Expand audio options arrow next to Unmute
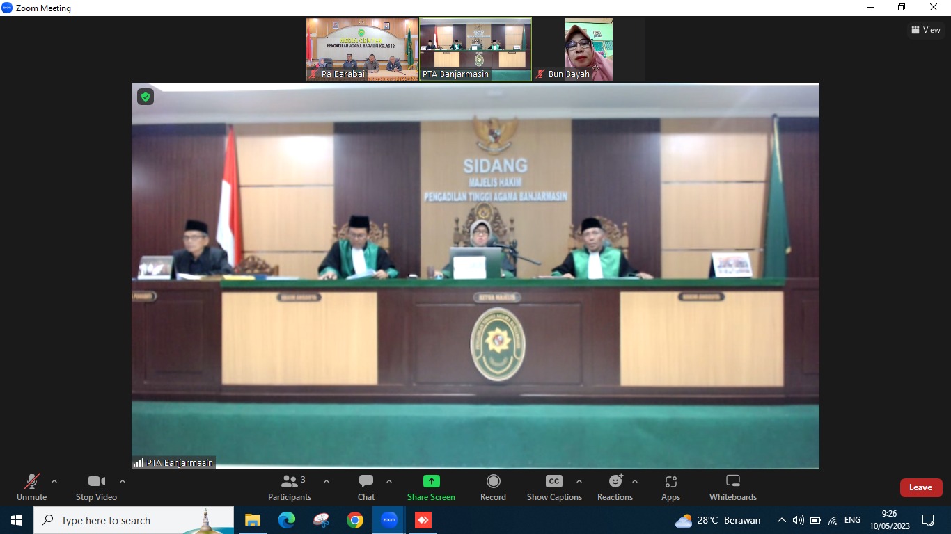This screenshot has height=534, width=951. (54, 481)
